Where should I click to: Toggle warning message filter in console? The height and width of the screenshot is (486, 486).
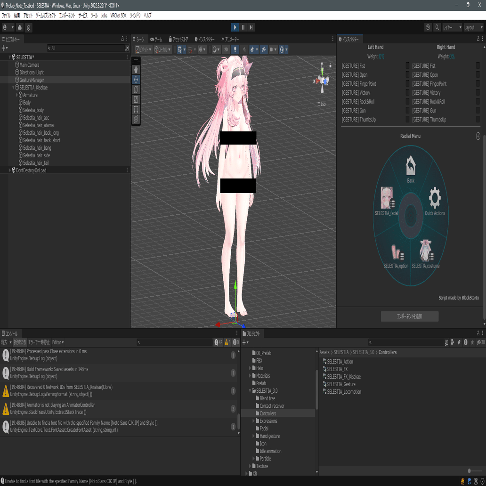coord(227,342)
